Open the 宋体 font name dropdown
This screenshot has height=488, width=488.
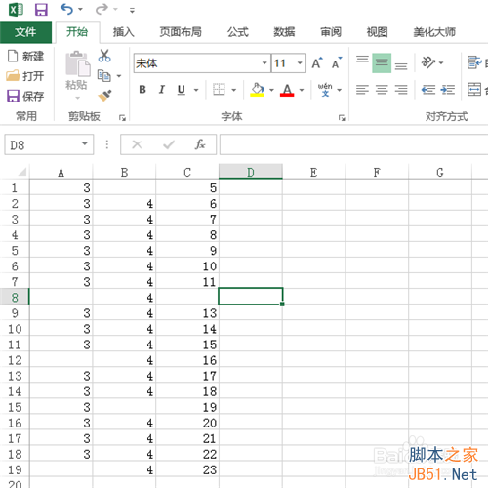[264, 62]
